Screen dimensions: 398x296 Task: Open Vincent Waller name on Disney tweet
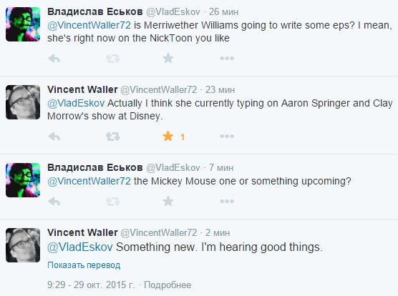(82, 89)
